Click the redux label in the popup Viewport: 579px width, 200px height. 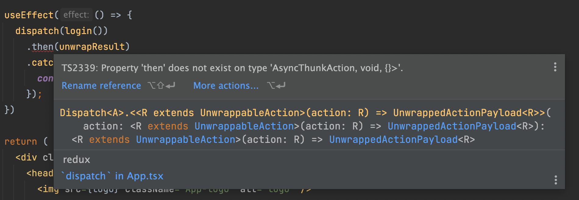[x=76, y=159]
